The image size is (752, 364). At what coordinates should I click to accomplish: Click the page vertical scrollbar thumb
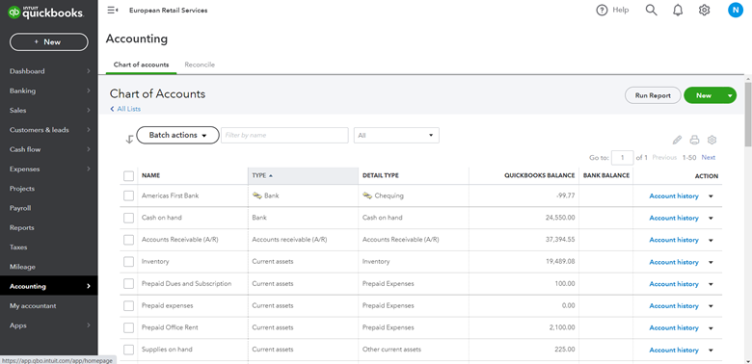click(x=748, y=115)
